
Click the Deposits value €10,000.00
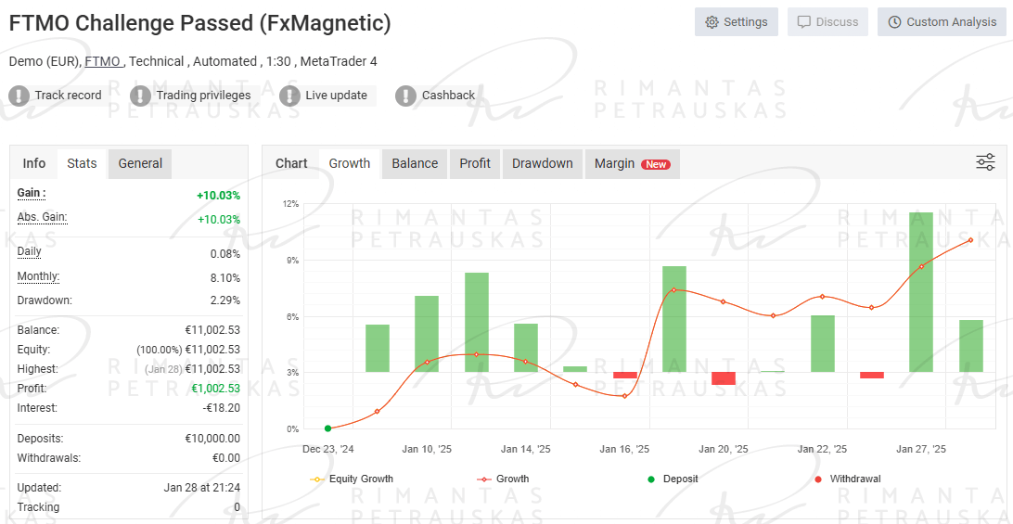tap(212, 439)
